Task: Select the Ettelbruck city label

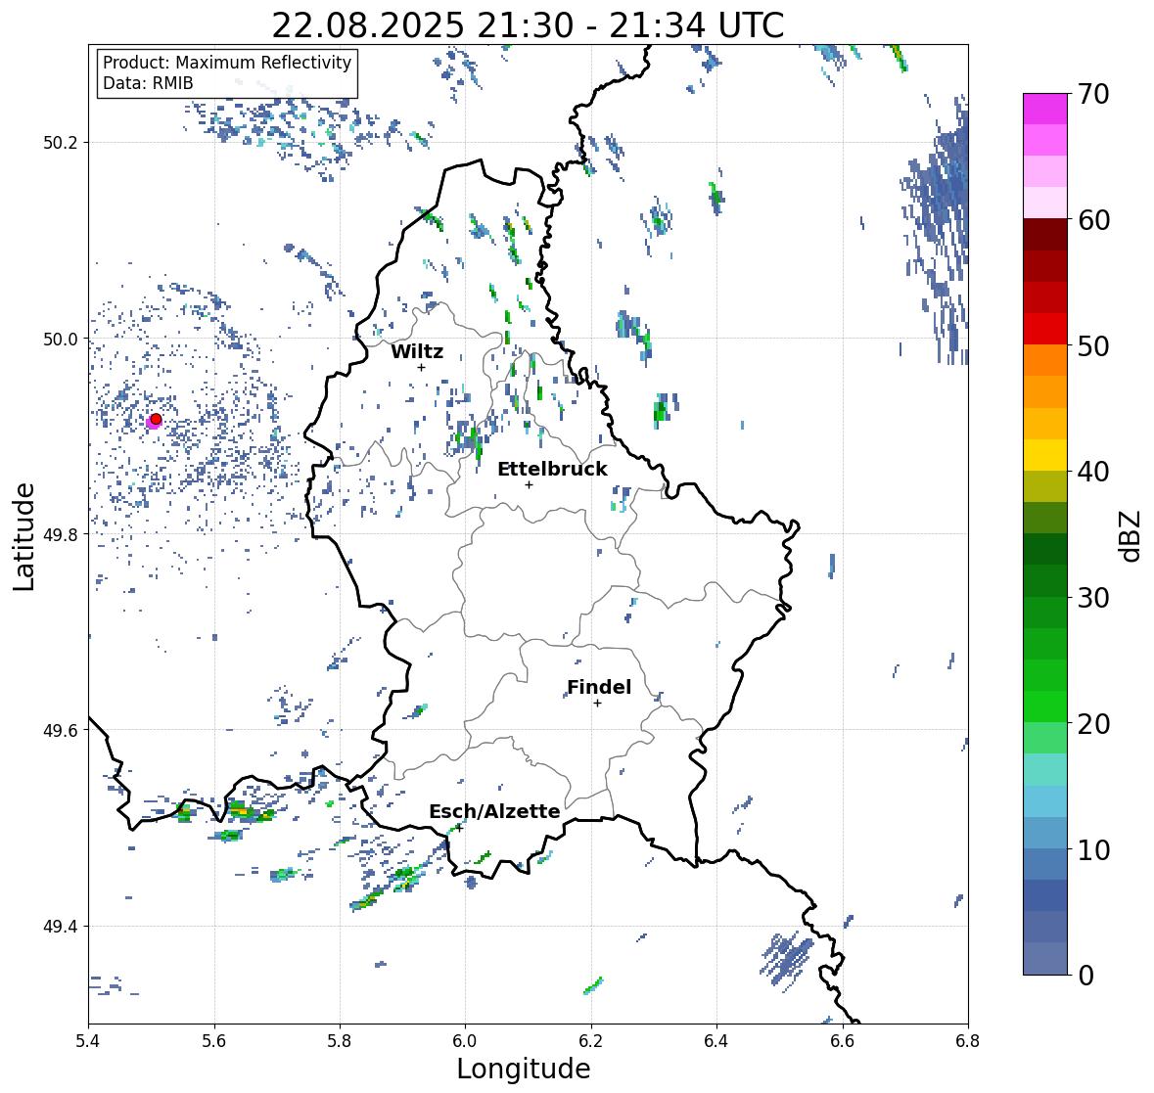Action: tap(552, 470)
